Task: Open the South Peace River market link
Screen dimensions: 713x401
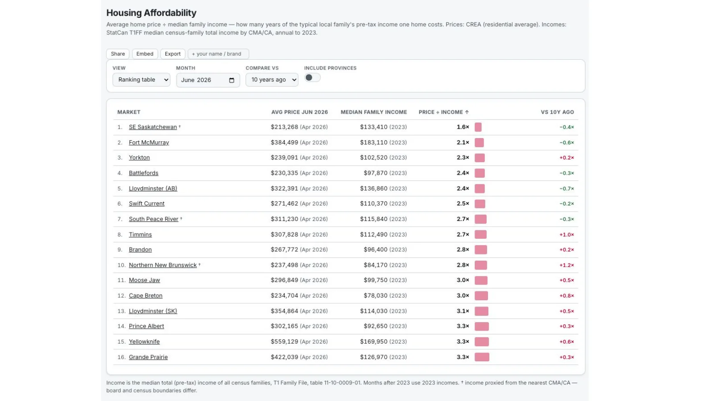Action: pos(154,219)
